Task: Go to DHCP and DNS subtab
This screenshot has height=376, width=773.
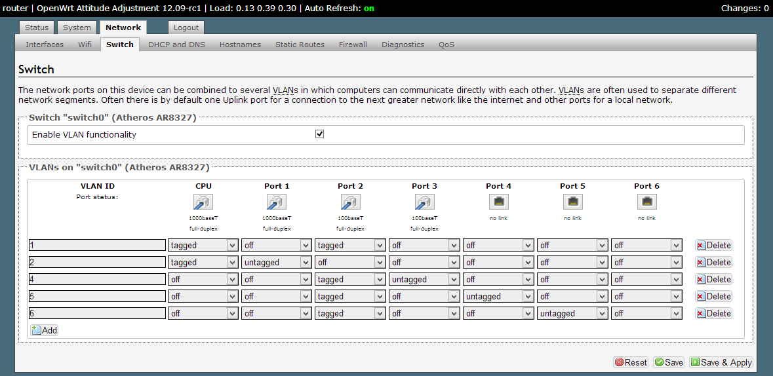Action: [176, 45]
